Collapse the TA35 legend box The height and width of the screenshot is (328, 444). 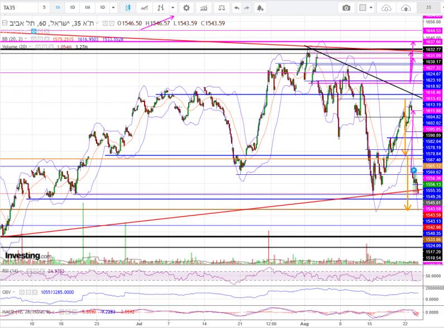click(x=5, y=22)
